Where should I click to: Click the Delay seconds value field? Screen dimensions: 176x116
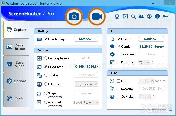coord(142,81)
